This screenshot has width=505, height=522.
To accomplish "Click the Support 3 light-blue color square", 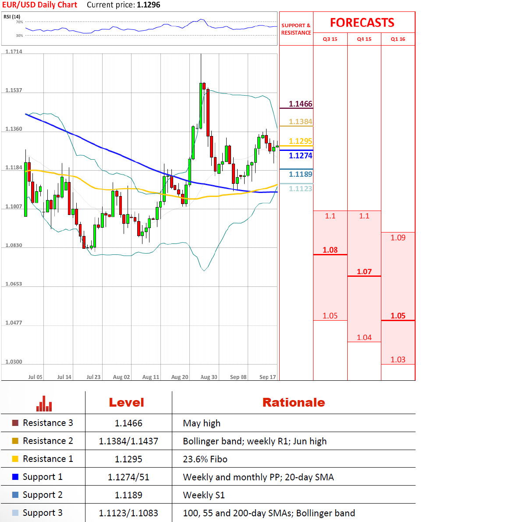I will tap(15, 513).
